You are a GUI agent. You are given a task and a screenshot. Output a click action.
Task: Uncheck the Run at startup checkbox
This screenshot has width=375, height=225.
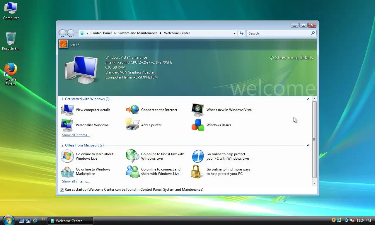click(62, 190)
